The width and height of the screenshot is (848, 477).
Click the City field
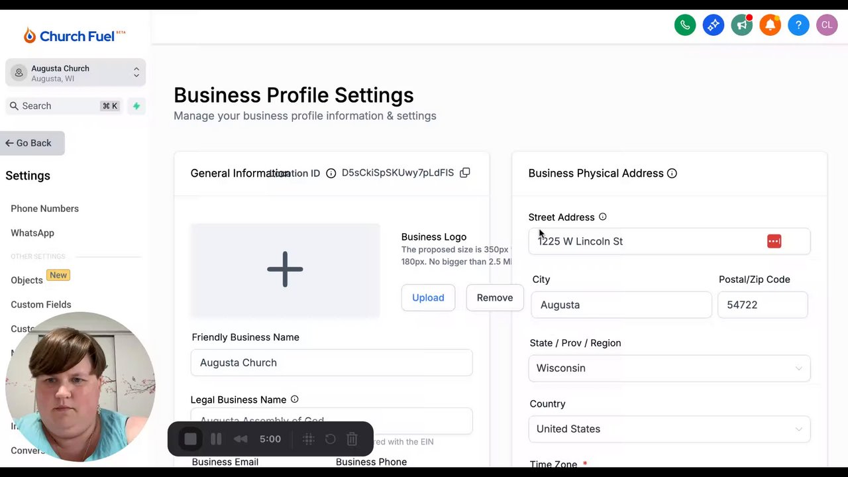(x=621, y=305)
